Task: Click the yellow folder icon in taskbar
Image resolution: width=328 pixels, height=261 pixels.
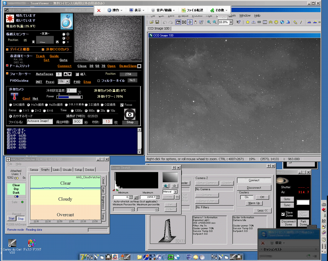Action: 139,257
